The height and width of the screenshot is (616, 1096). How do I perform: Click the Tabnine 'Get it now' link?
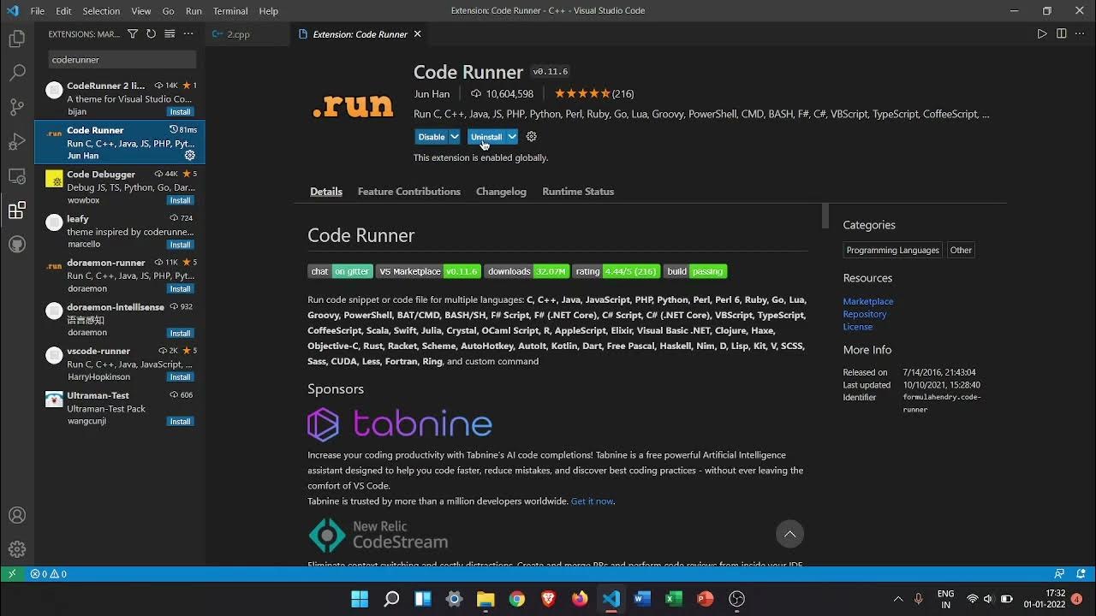tap(592, 501)
